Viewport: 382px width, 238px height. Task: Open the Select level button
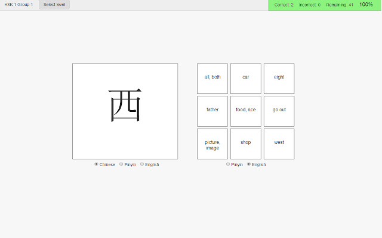coord(54,5)
